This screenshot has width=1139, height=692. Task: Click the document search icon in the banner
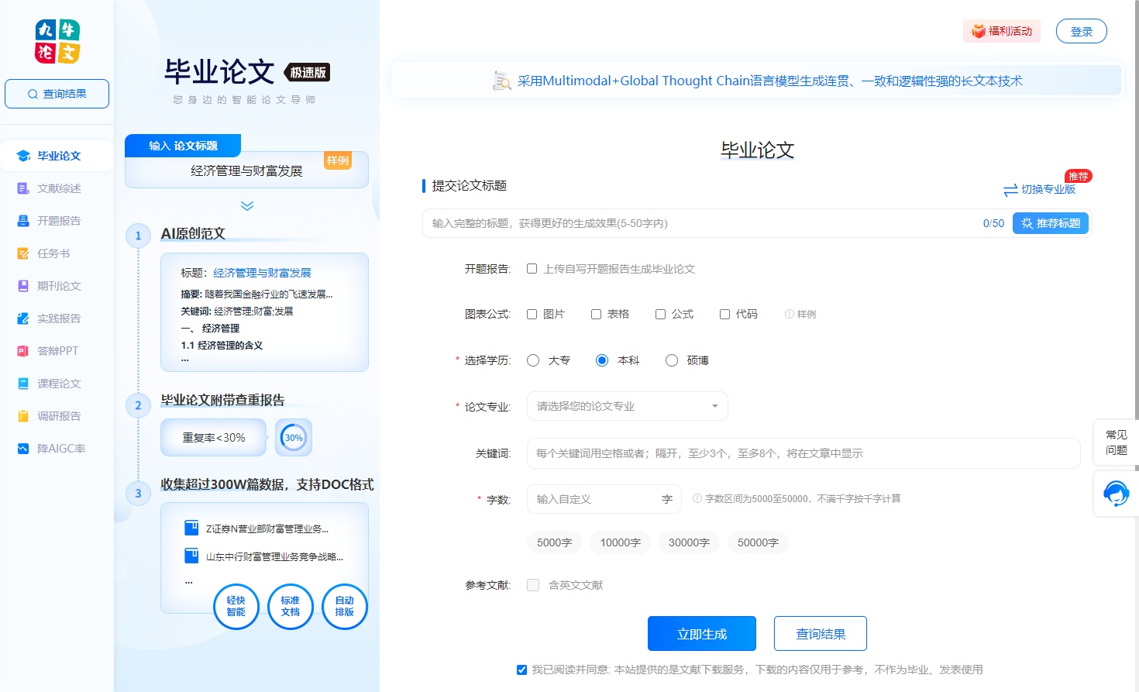(x=502, y=81)
